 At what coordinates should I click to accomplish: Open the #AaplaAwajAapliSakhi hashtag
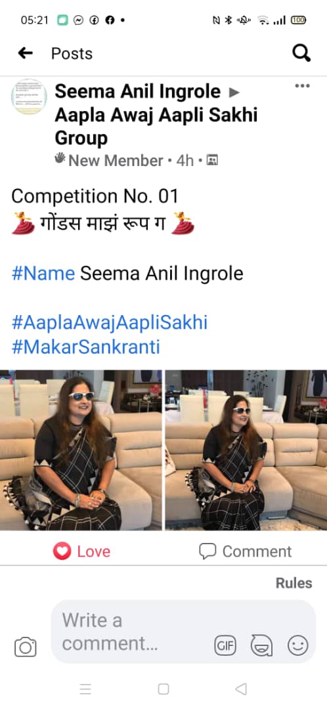click(109, 323)
